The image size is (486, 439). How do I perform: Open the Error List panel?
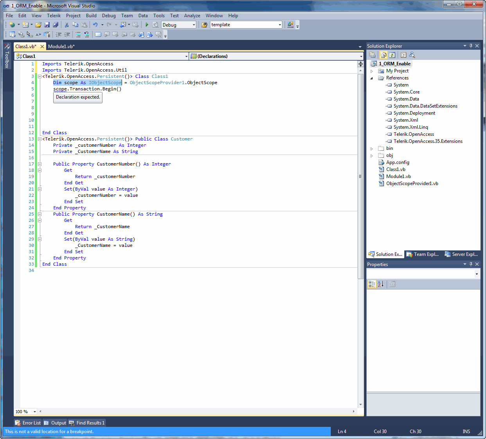tap(28, 423)
